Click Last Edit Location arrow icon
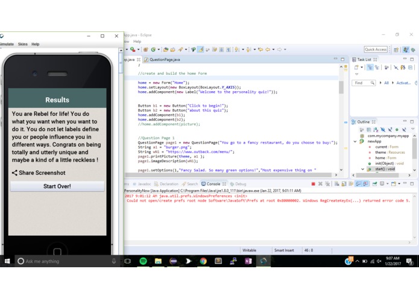Viewport: 419px width, 298px height. click(260, 49)
